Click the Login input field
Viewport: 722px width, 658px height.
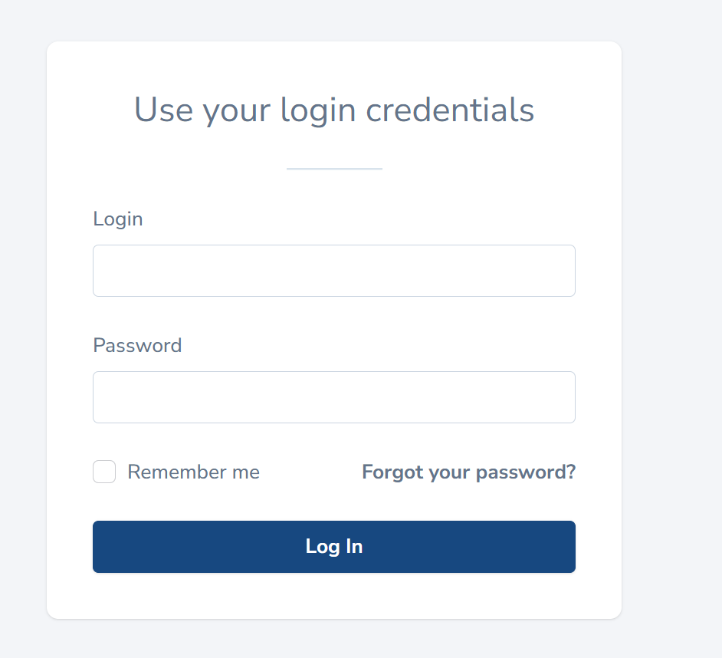333,271
